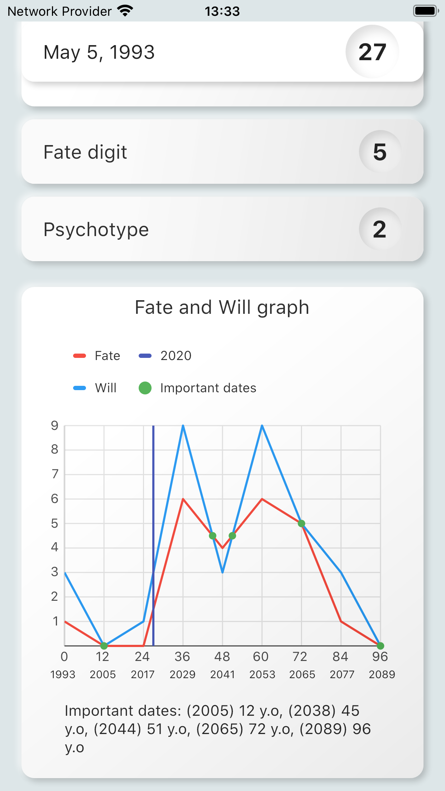The image size is (445, 791).
Task: Tap the Psychotype 2 circle badge
Action: click(380, 229)
